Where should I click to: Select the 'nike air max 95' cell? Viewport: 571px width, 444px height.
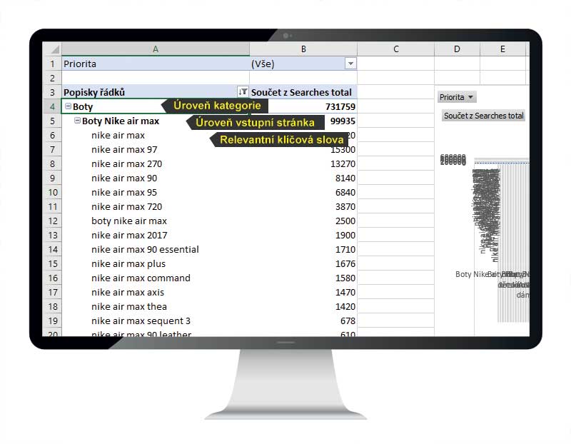coord(156,192)
